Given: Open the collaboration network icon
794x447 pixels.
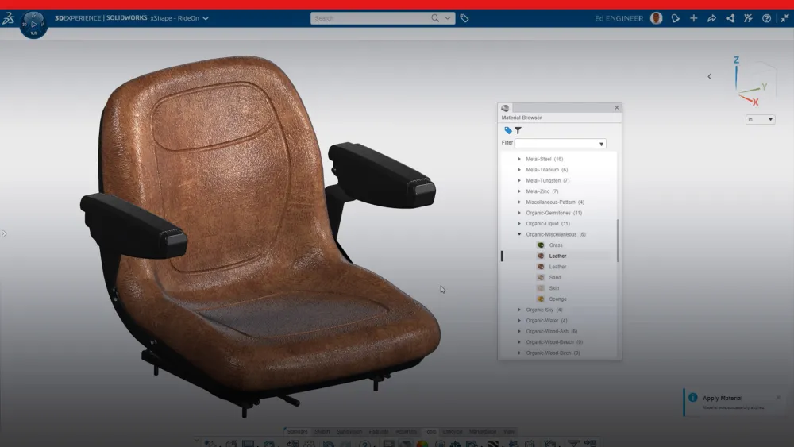Looking at the screenshot, I should pyautogui.click(x=730, y=18).
